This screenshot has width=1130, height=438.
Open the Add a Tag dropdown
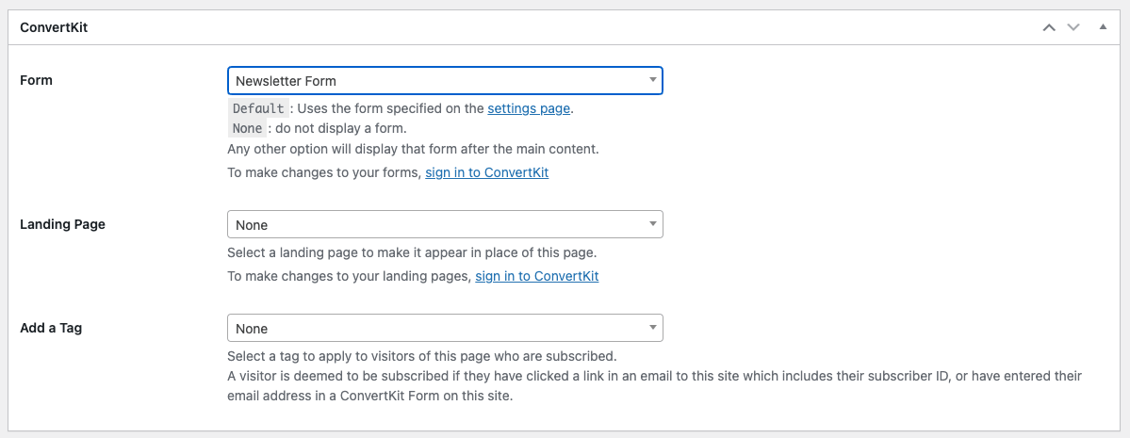tap(445, 329)
